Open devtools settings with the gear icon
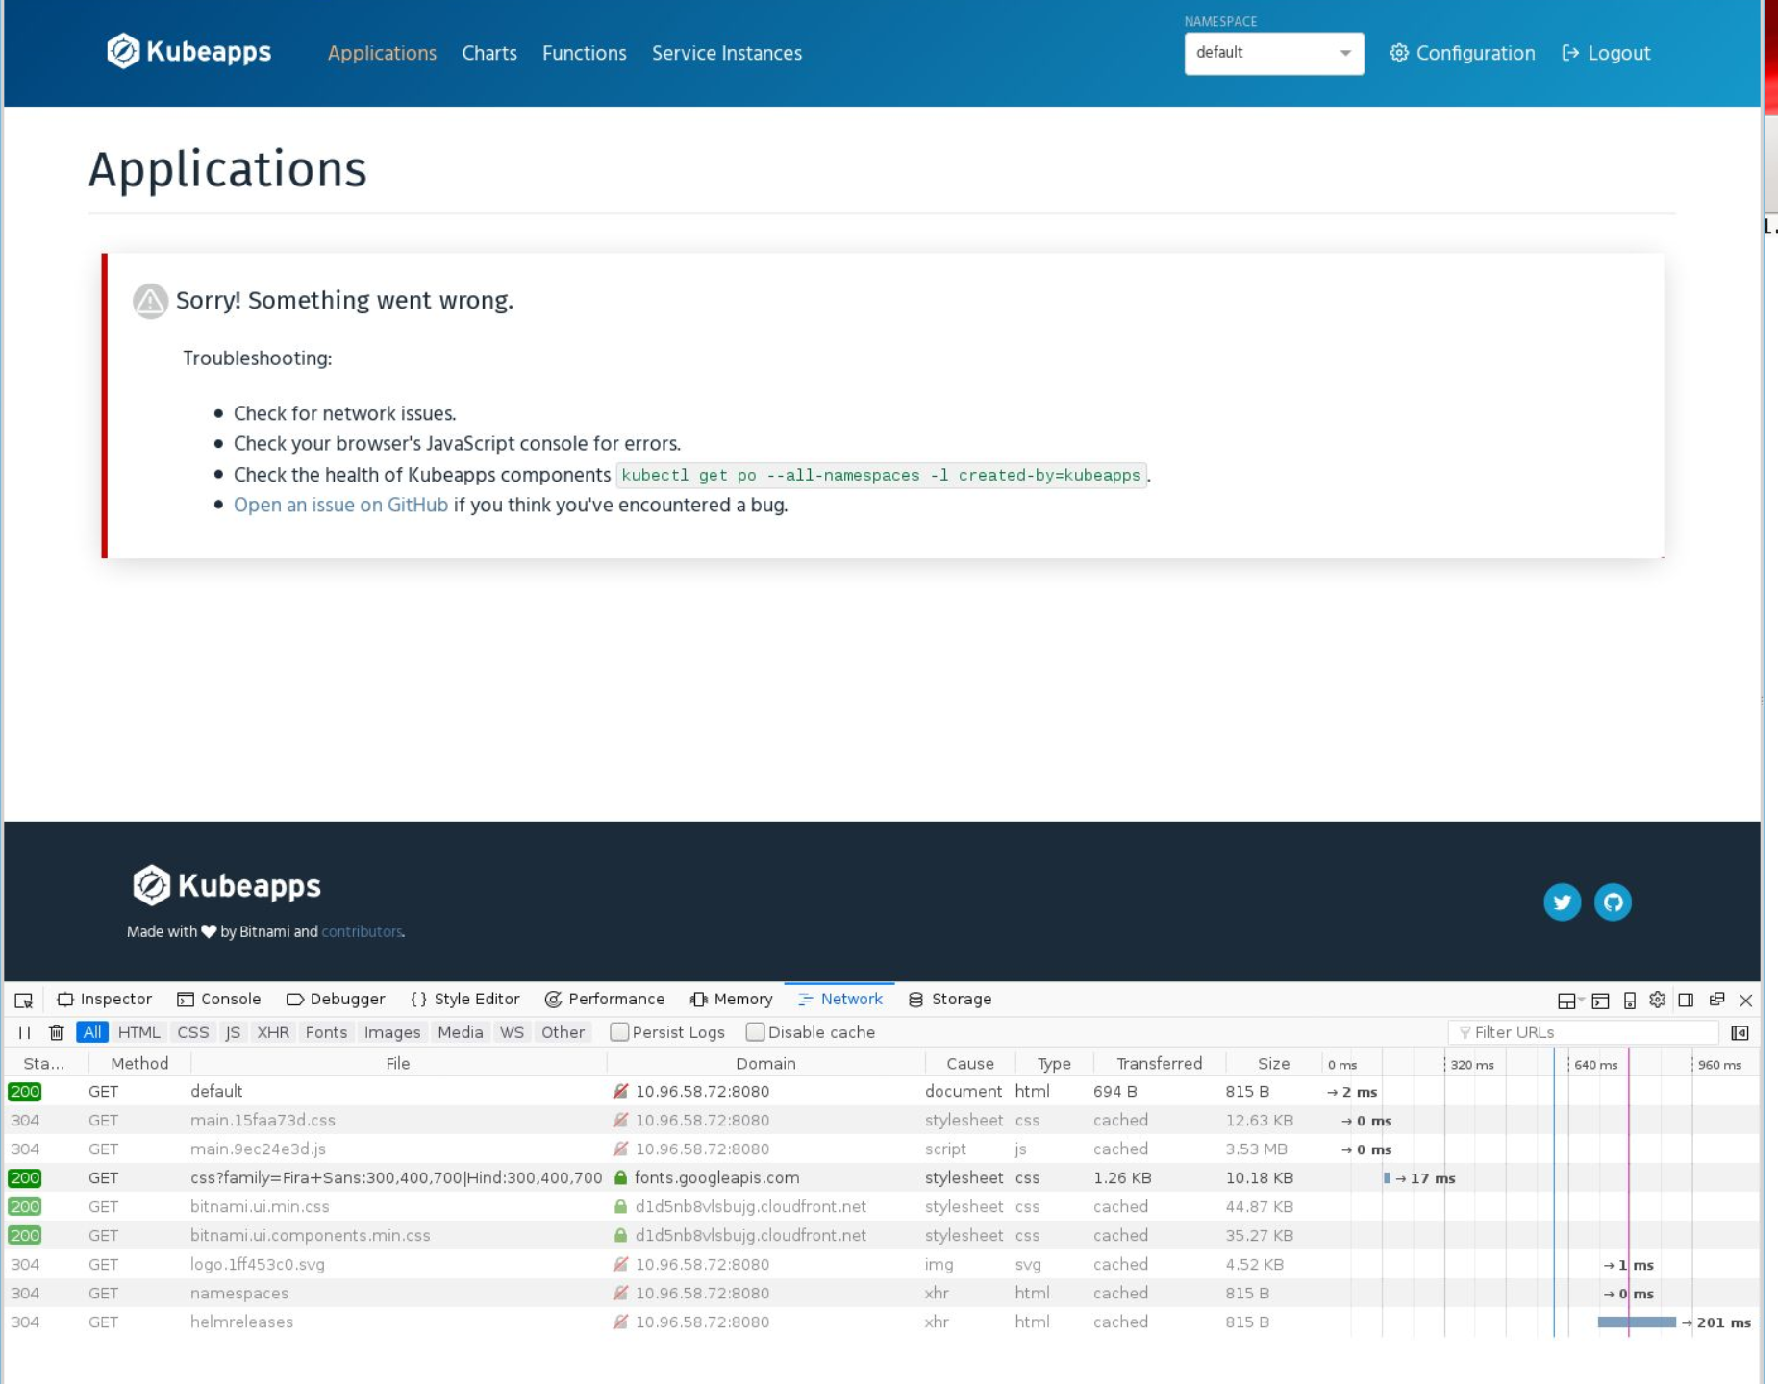This screenshot has width=1778, height=1384. coord(1657,1000)
